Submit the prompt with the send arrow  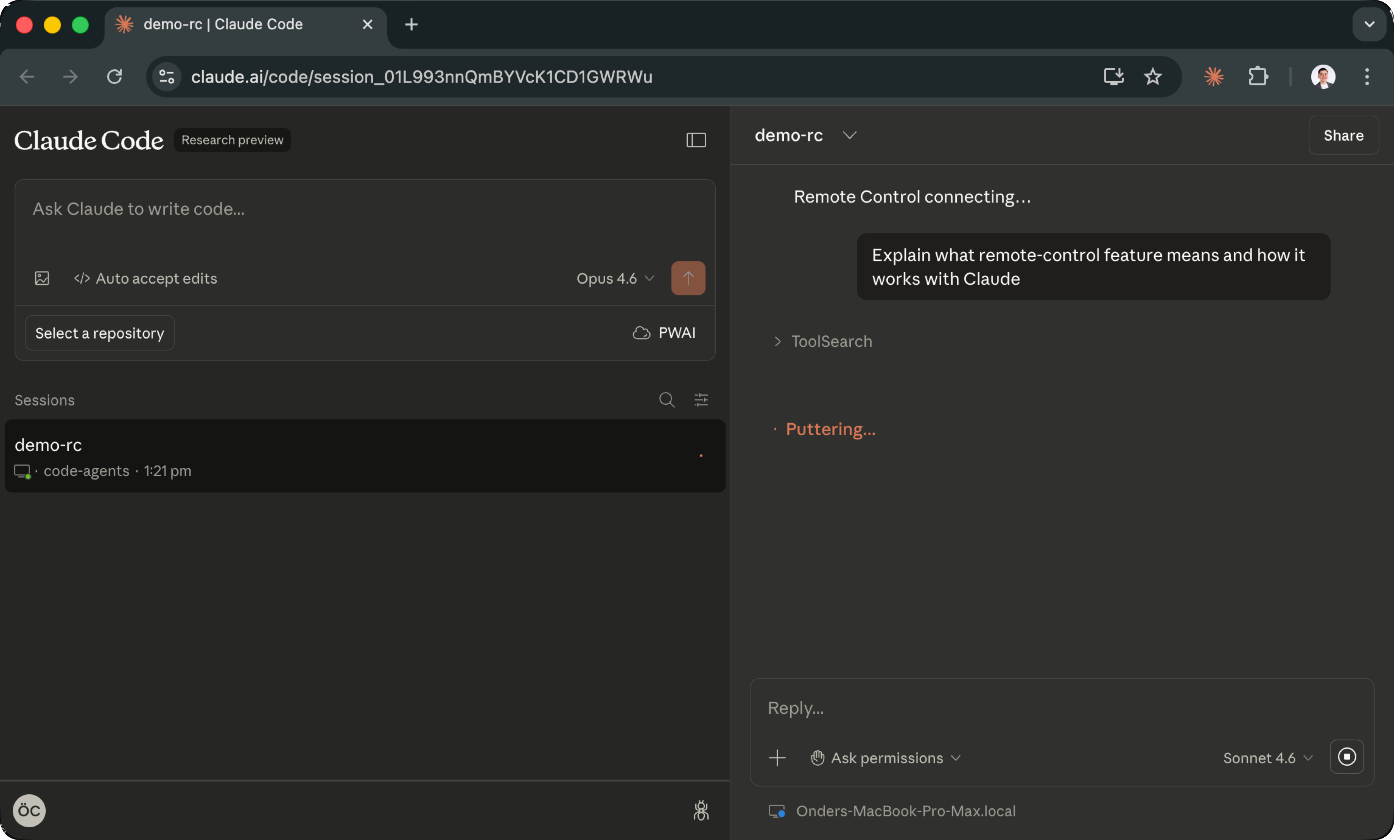688,278
